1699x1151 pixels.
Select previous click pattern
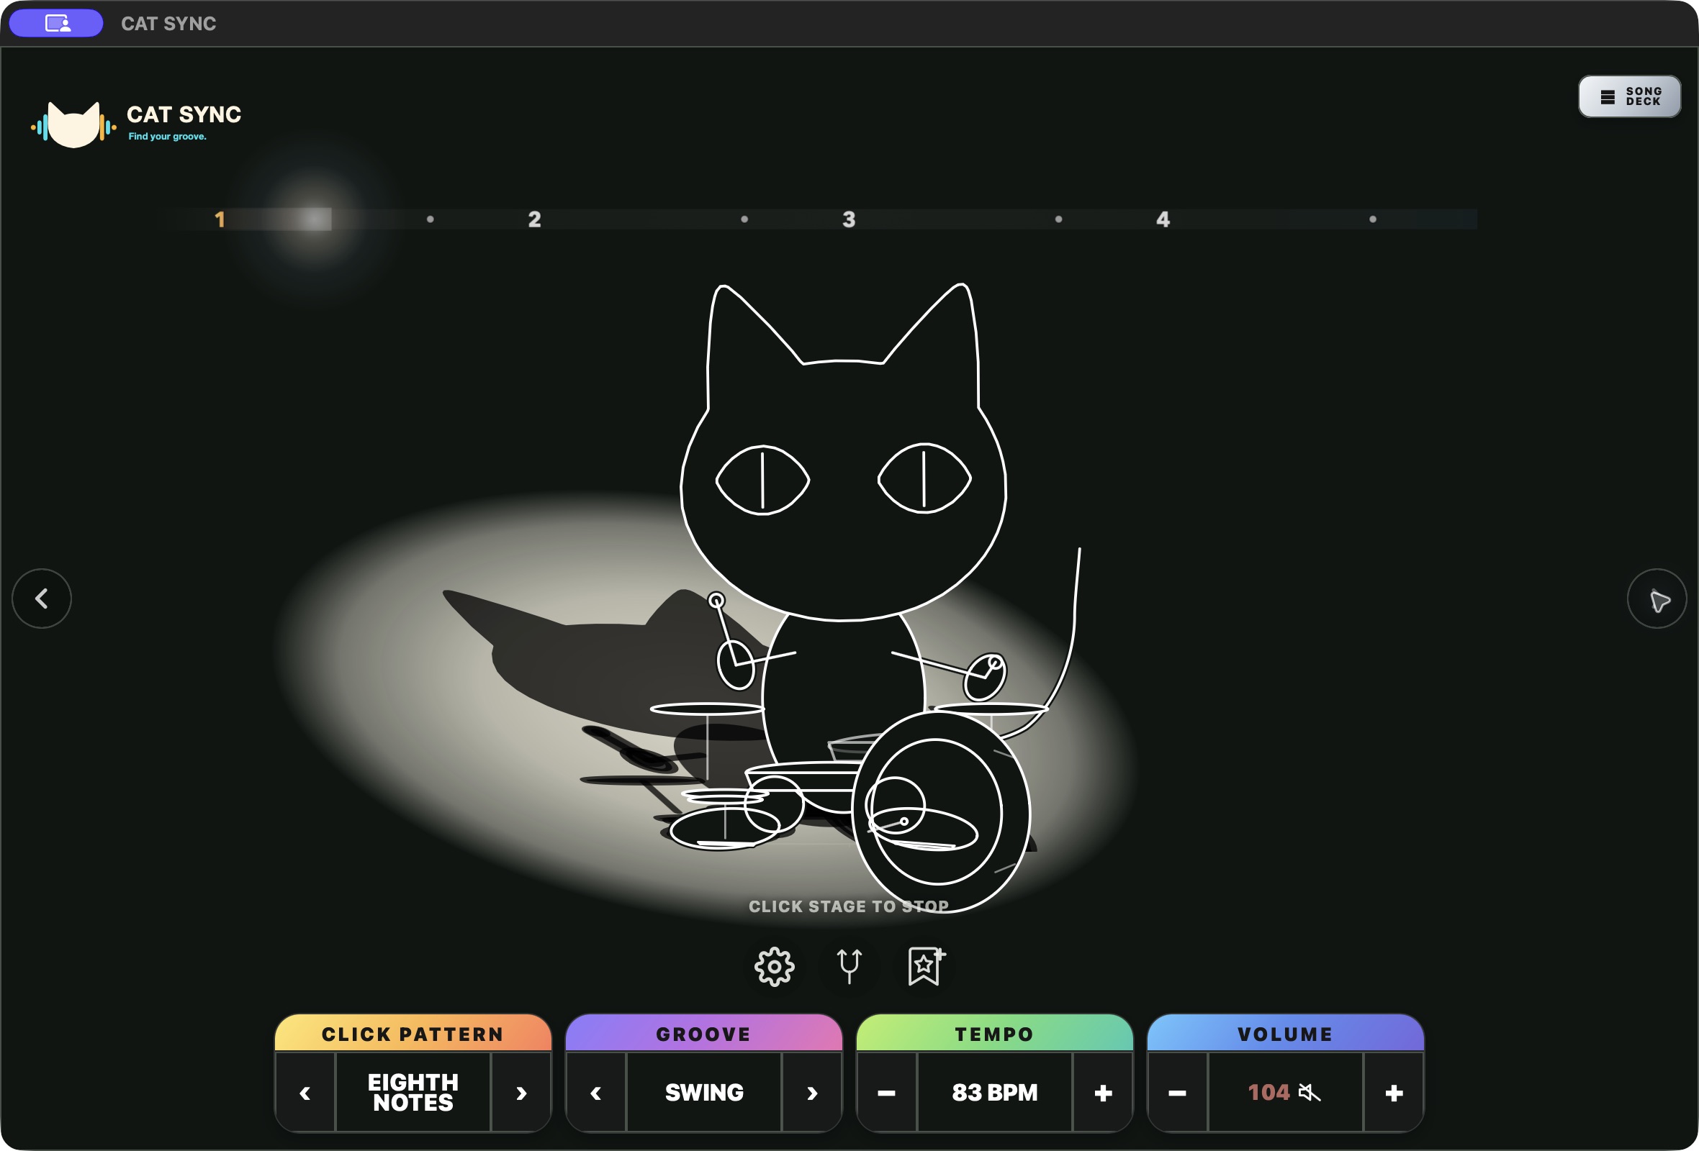[305, 1093]
